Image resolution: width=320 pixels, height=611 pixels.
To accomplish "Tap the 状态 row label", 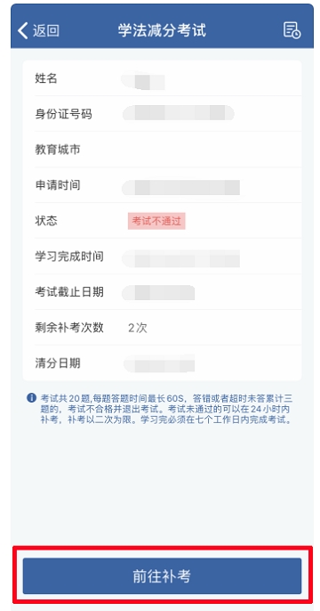I will [46, 221].
